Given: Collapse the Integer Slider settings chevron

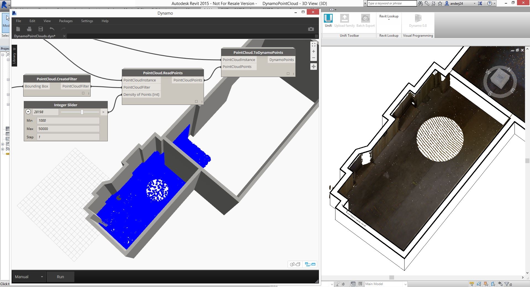Looking at the screenshot, I should 28,112.
